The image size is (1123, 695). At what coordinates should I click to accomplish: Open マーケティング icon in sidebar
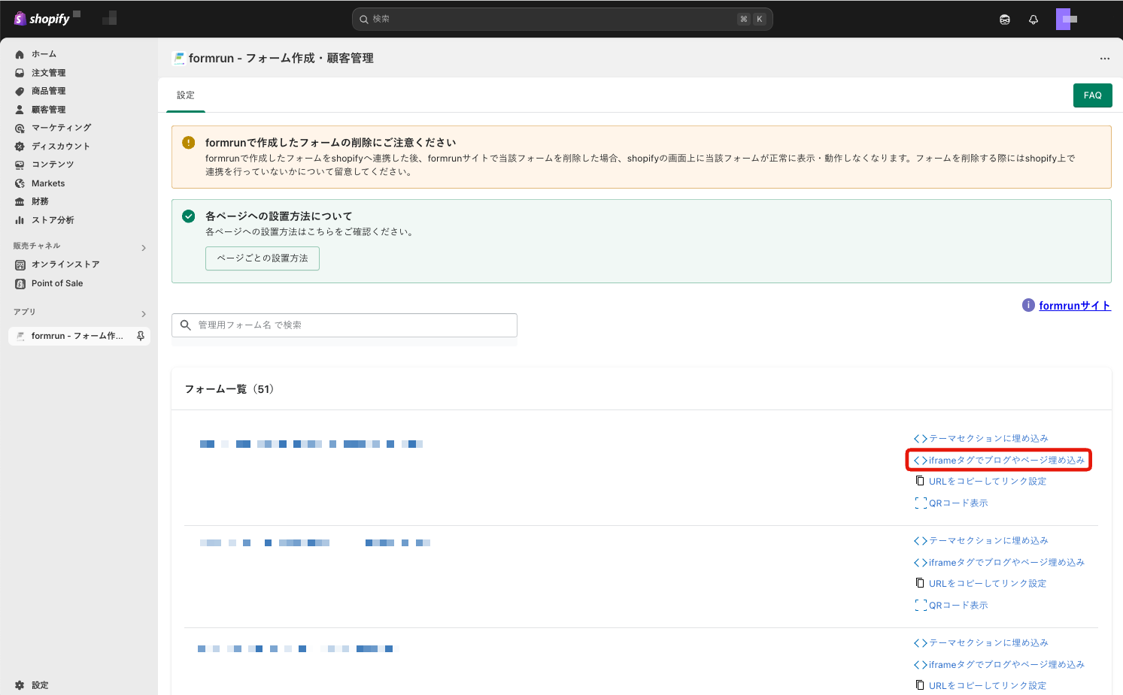[20, 128]
